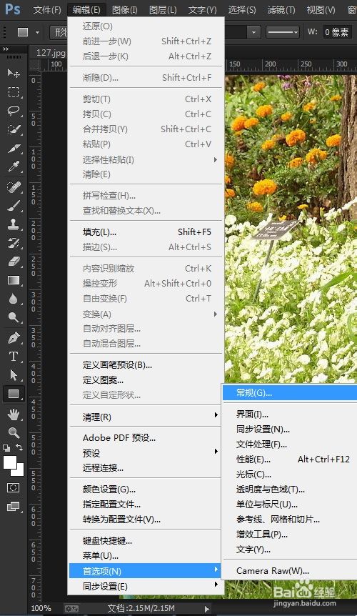Select the Quick Selection tool
This screenshot has height=616, width=357.
[x=14, y=129]
